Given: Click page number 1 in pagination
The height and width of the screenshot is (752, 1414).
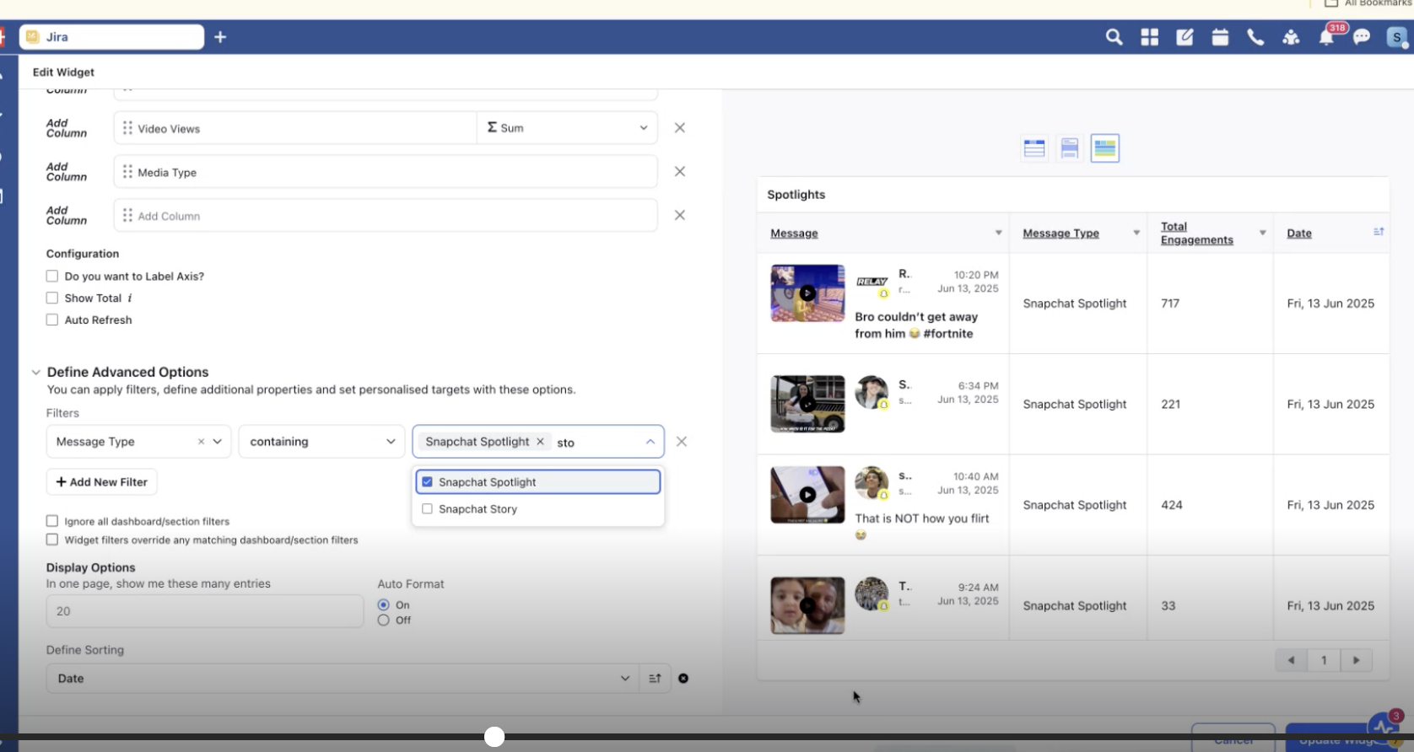Looking at the screenshot, I should [1324, 660].
